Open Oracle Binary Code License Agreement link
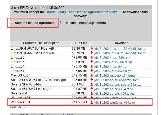 tap(84, 12)
